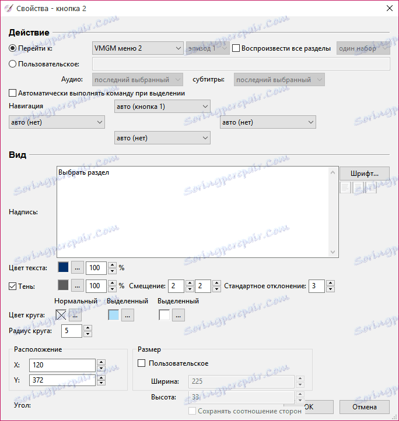Click the X position field

point(62,365)
